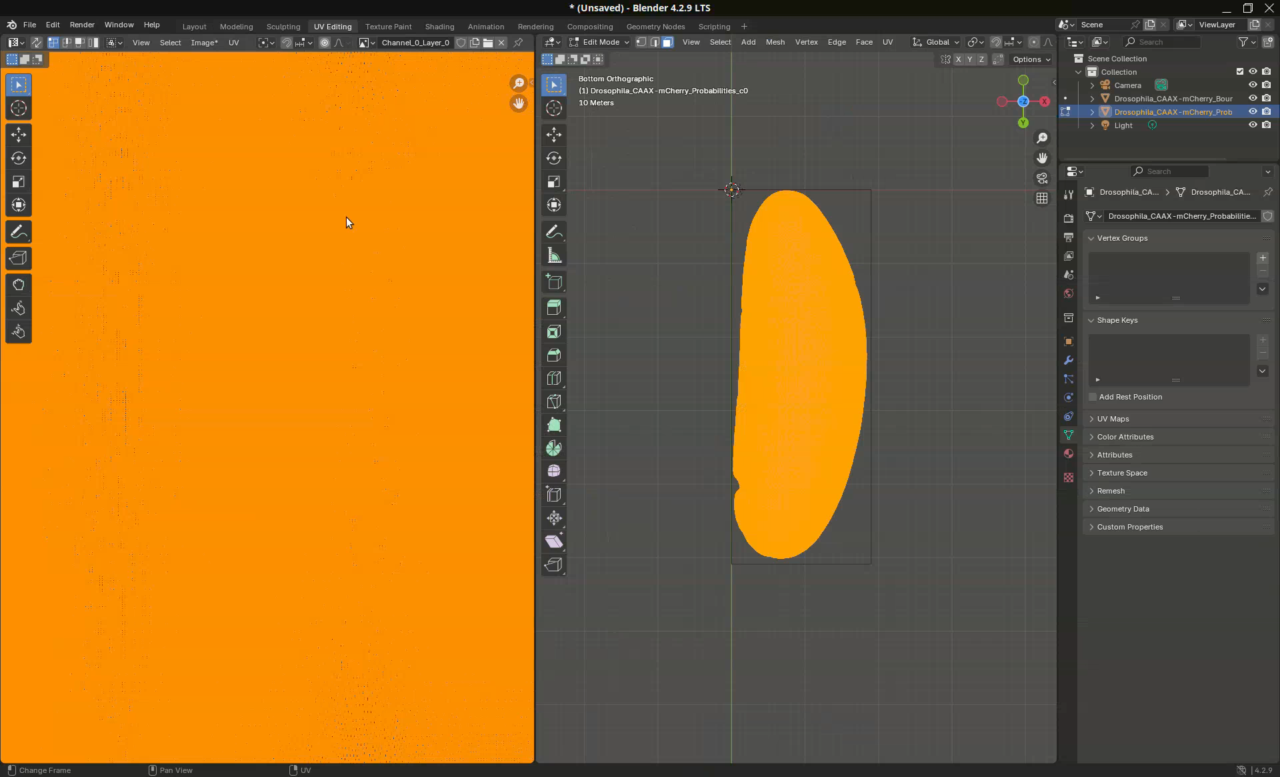The image size is (1280, 777).
Task: Hide the Light object in viewport
Action: (1253, 125)
